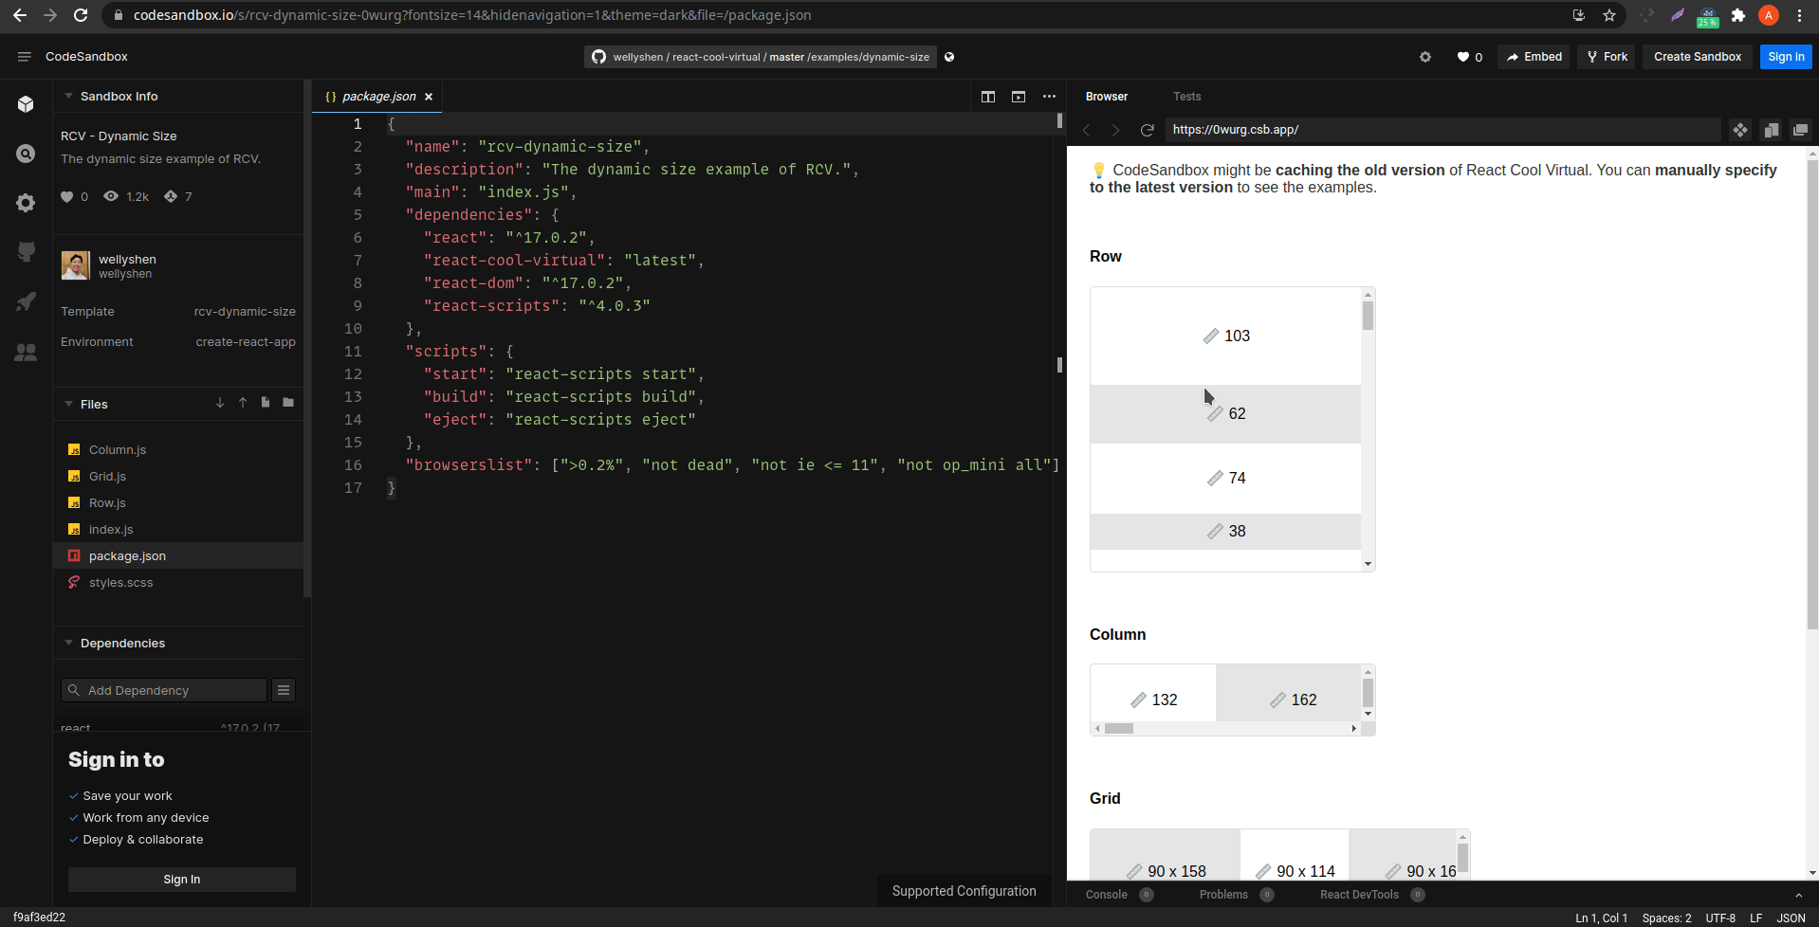Viewport: 1819px width, 927px height.
Task: Click the GitHub icon in the sidebar
Action: (x=26, y=251)
